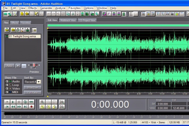Open the Options menu
Viewport: 189px width, 126px height.
pos(89,8)
